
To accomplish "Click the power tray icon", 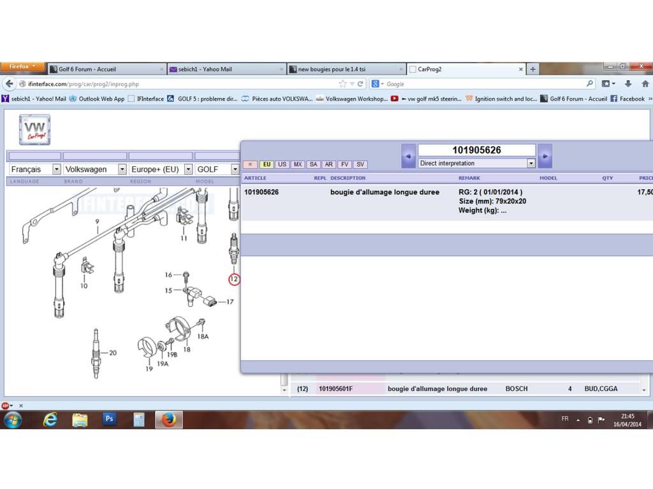I will [590, 420].
